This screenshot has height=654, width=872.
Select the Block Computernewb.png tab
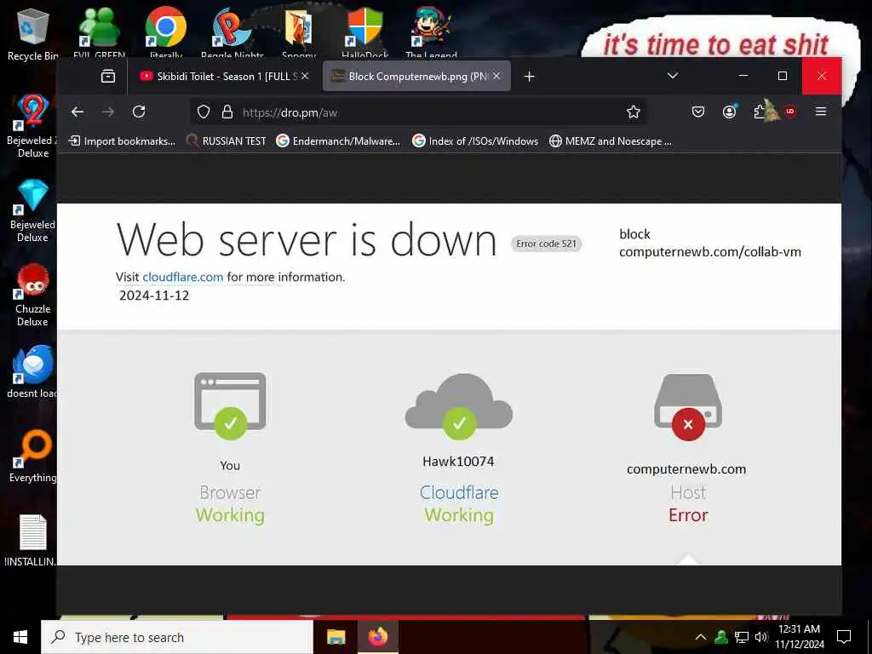[x=416, y=76]
